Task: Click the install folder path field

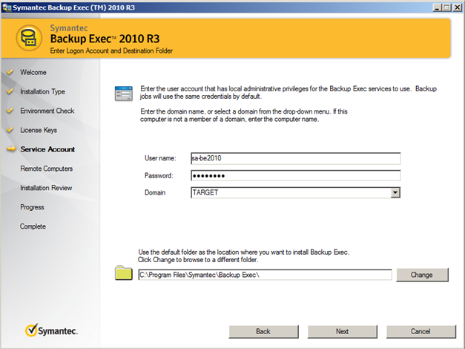Action: [x=265, y=275]
